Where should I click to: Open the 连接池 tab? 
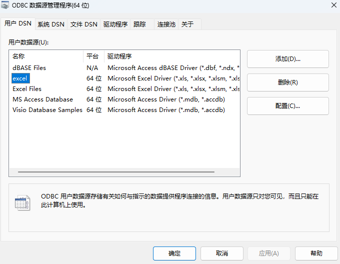click(x=166, y=24)
